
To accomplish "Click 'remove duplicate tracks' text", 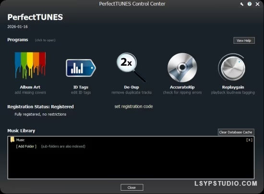I will point(132,93).
